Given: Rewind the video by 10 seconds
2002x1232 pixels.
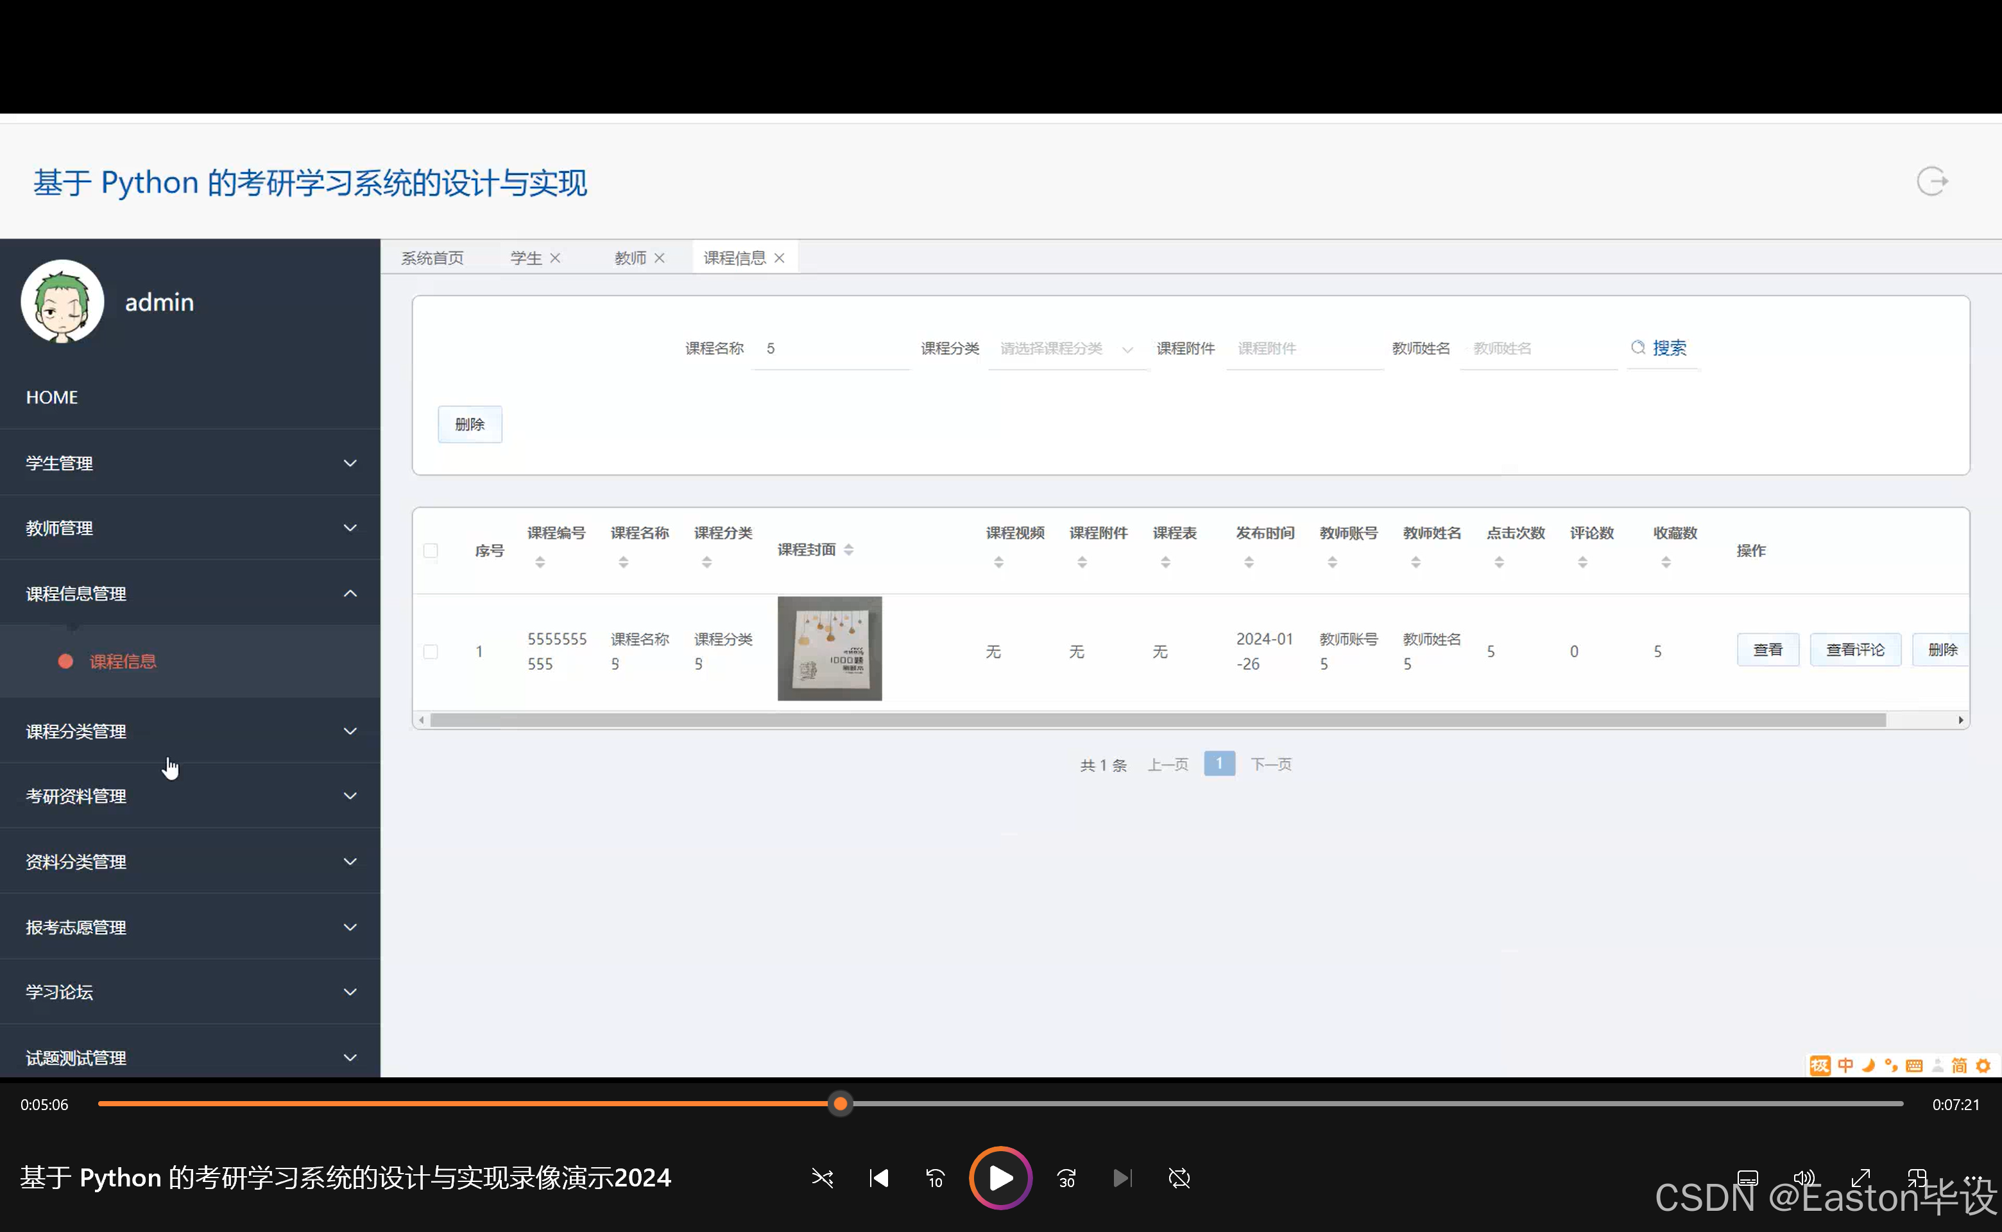Looking at the screenshot, I should point(936,1178).
